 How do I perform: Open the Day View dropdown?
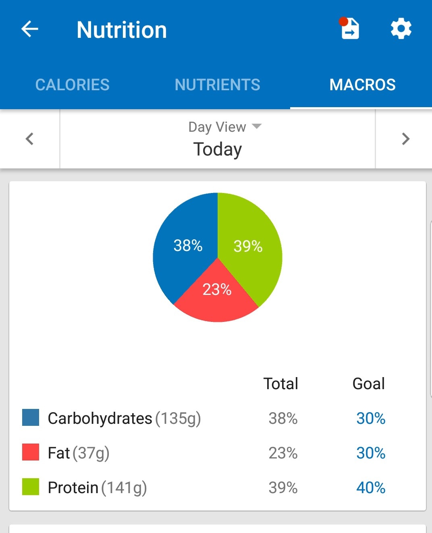(225, 127)
